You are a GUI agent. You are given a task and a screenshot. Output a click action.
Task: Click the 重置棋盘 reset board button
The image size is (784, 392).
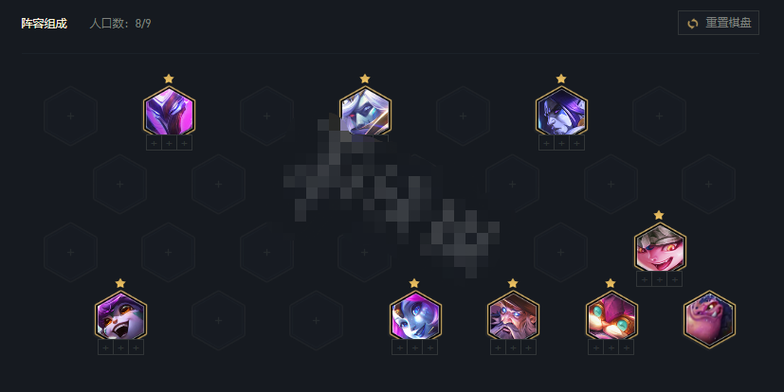click(718, 23)
